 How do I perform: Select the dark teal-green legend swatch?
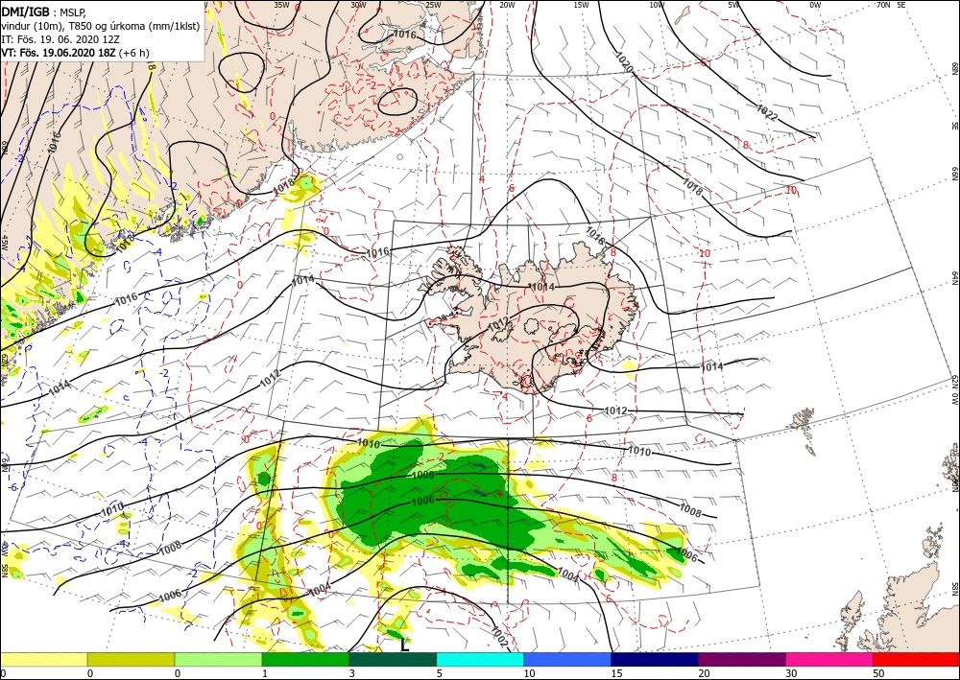[393, 659]
